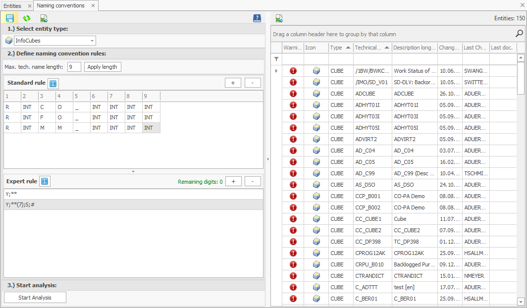Image resolution: width=527 pixels, height=308 pixels.
Task: Click the green refresh icon
Action: pyautogui.click(x=26, y=18)
